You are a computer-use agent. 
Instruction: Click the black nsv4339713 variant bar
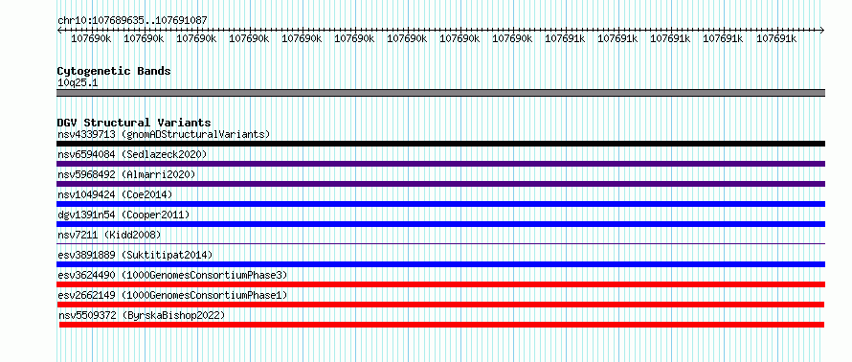(x=440, y=144)
